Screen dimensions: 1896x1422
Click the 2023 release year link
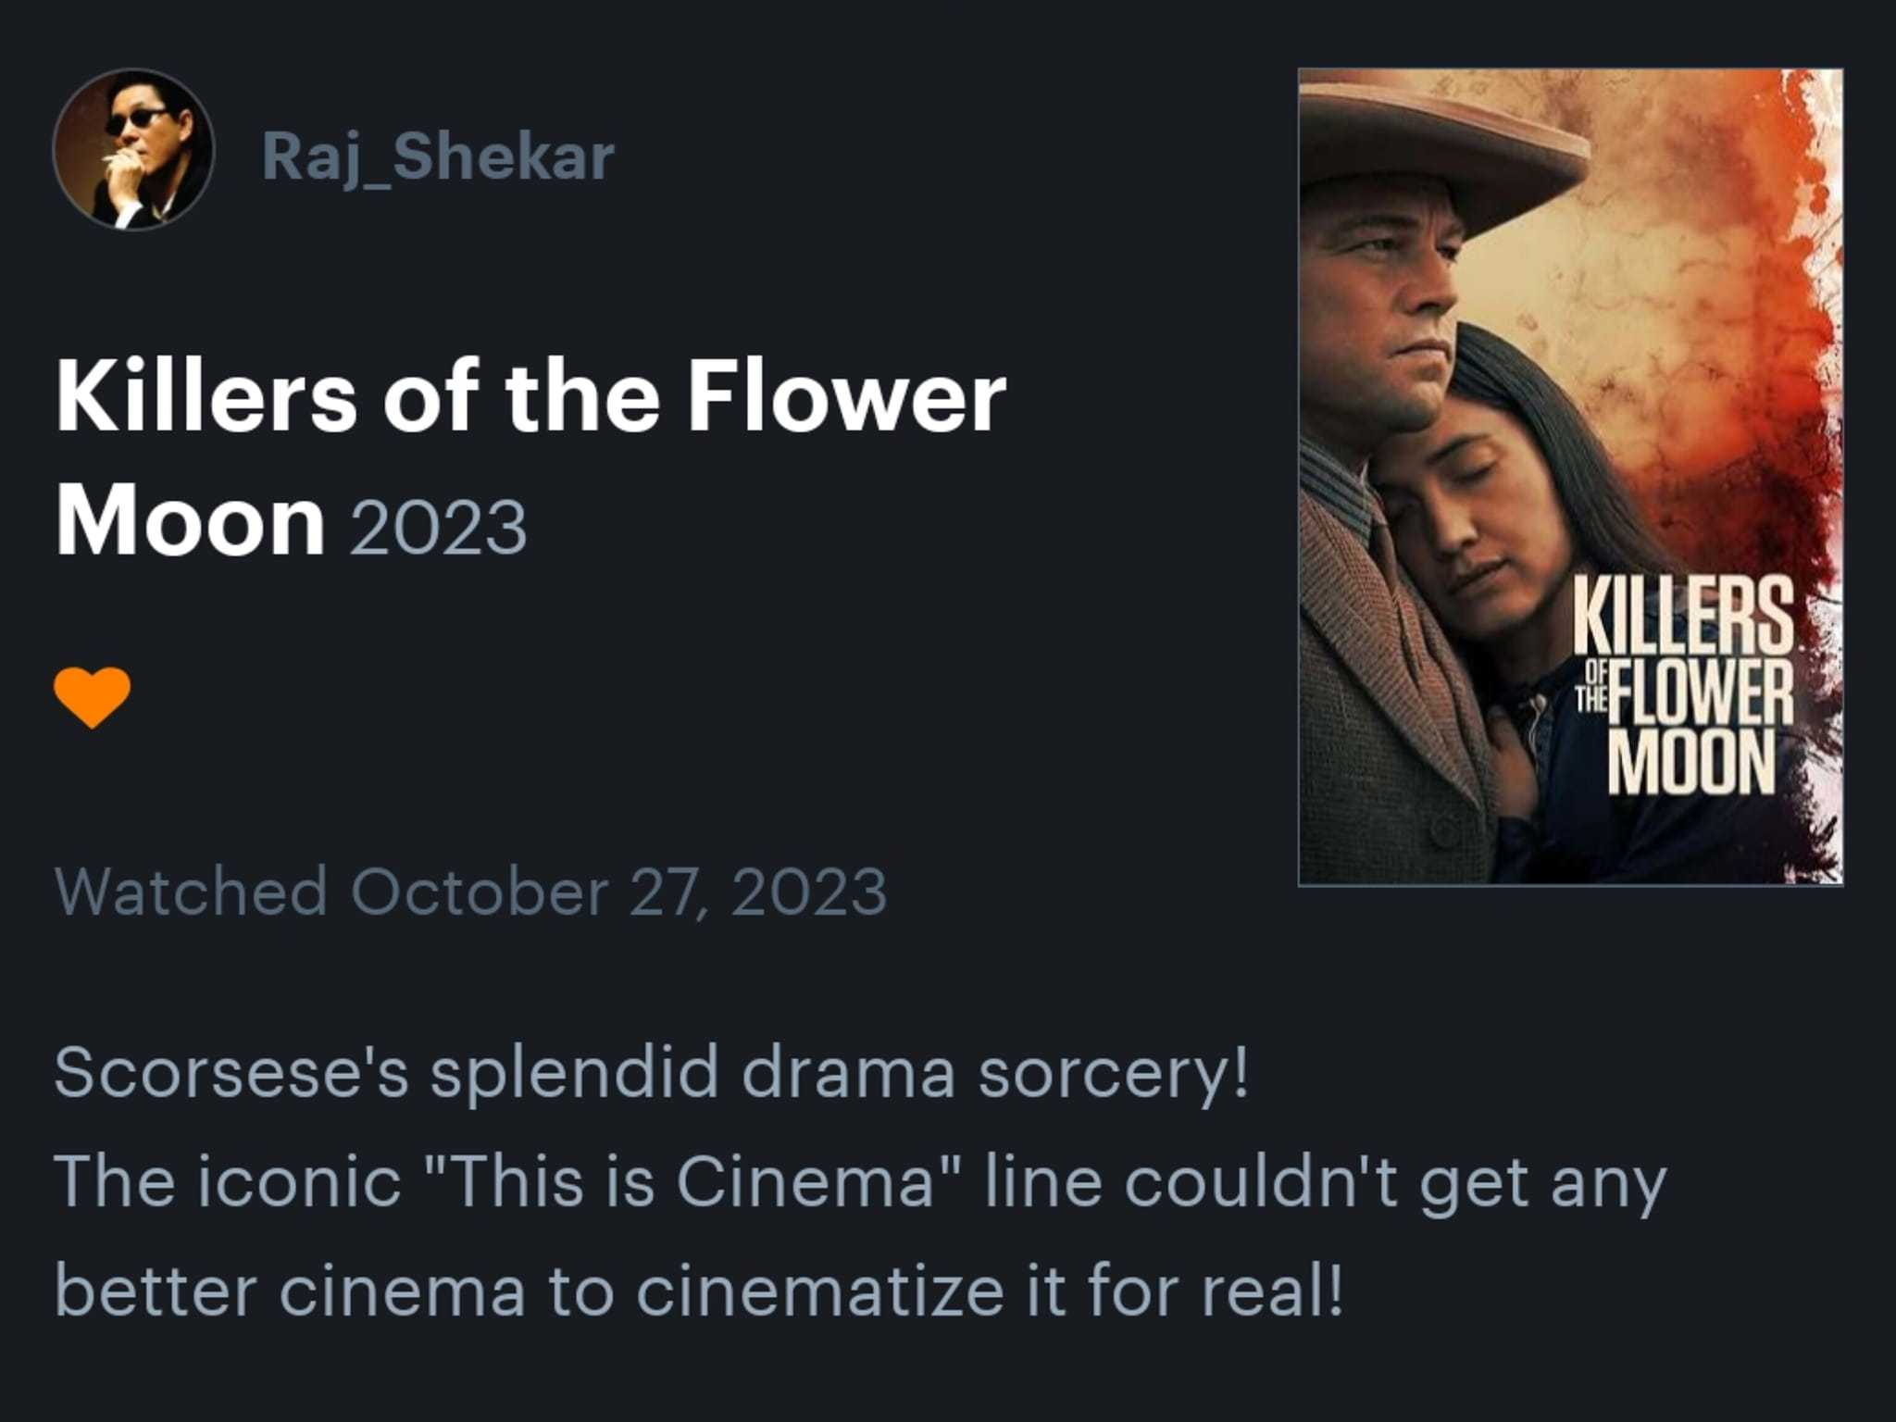pyautogui.click(x=438, y=528)
